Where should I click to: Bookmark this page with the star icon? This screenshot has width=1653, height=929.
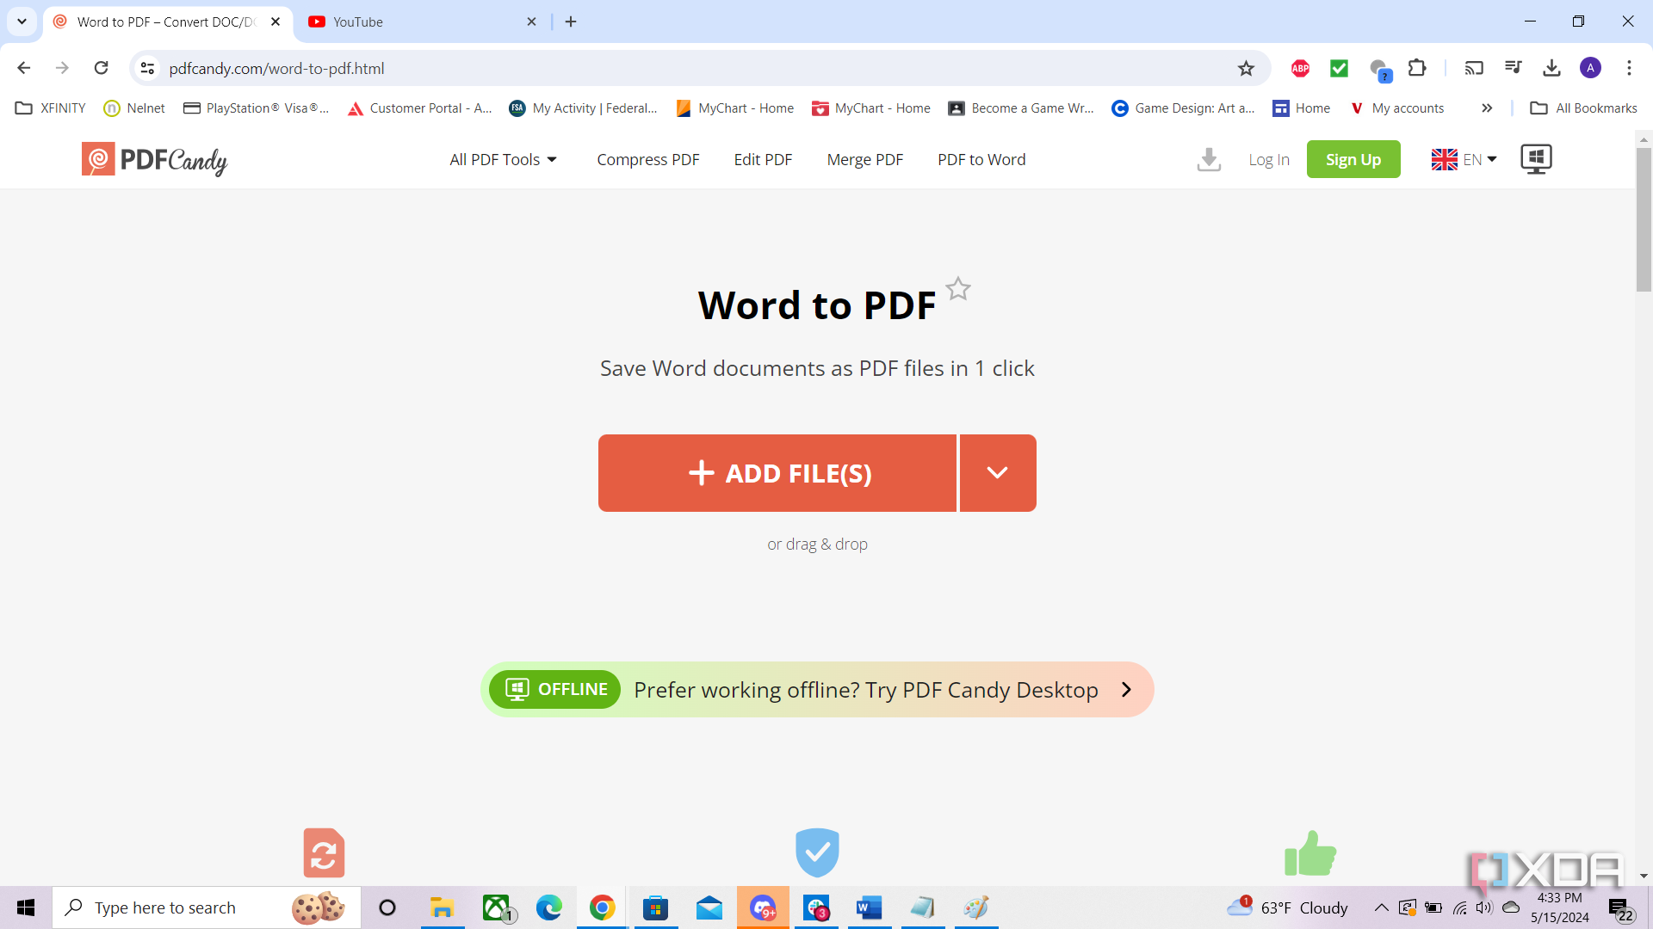pos(1246,68)
